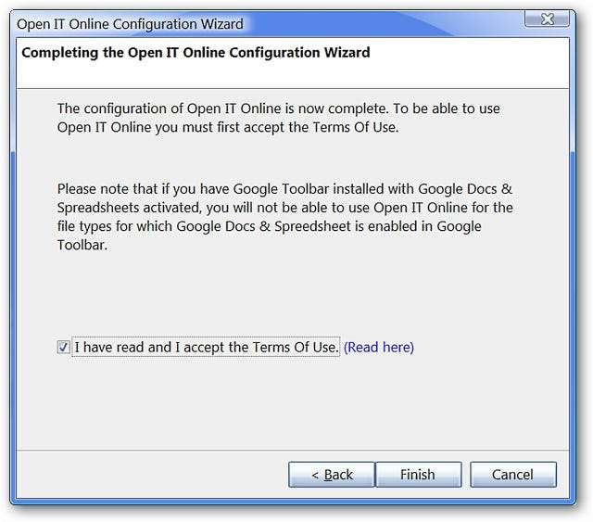Go back with the Back button
Image resolution: width=593 pixels, height=522 pixels.
click(x=331, y=475)
